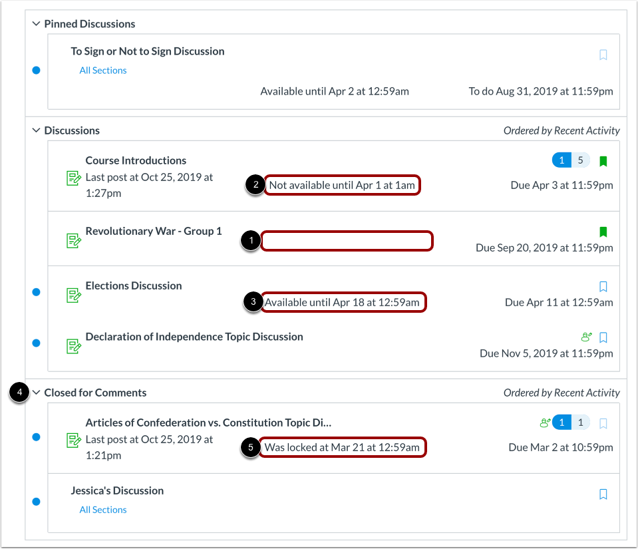638x549 pixels.
Task: Unsubscribe from Revolutionary War - Group 1
Action: coord(603,232)
